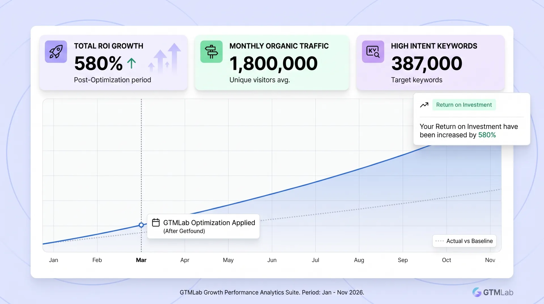Click the Return on Investment green tag
This screenshot has width=544, height=304.
click(464, 105)
